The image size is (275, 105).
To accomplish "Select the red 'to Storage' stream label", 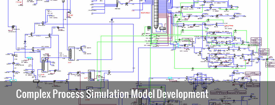I will click(228, 26).
